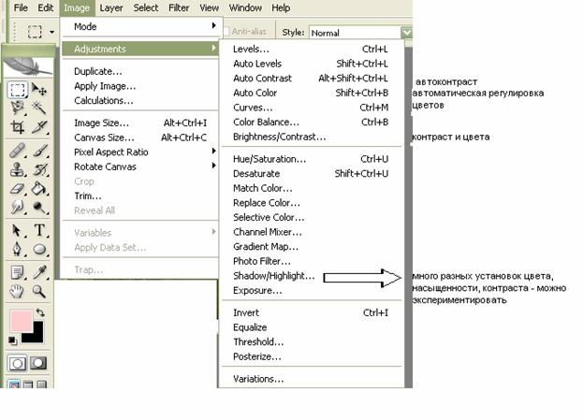Switch to Quick Mask mode
The width and height of the screenshot is (583, 420).
point(38,363)
